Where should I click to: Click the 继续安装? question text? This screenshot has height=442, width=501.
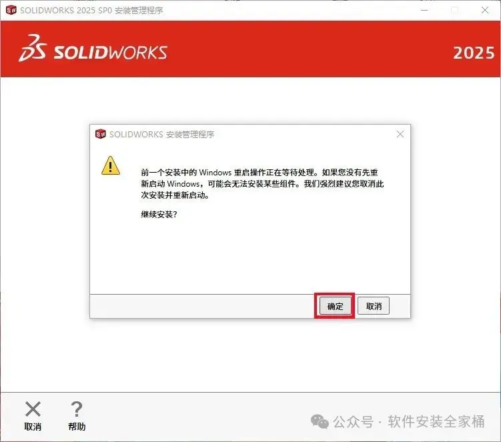pyautogui.click(x=159, y=214)
